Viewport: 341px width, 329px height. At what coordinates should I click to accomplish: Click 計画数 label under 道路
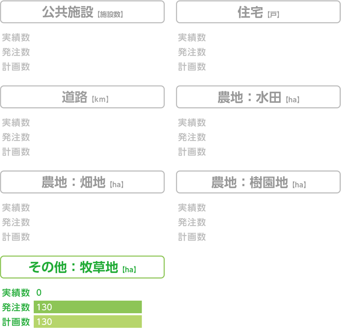coord(16,152)
